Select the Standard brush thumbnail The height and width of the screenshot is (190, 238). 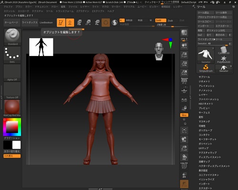[x=12, y=37]
